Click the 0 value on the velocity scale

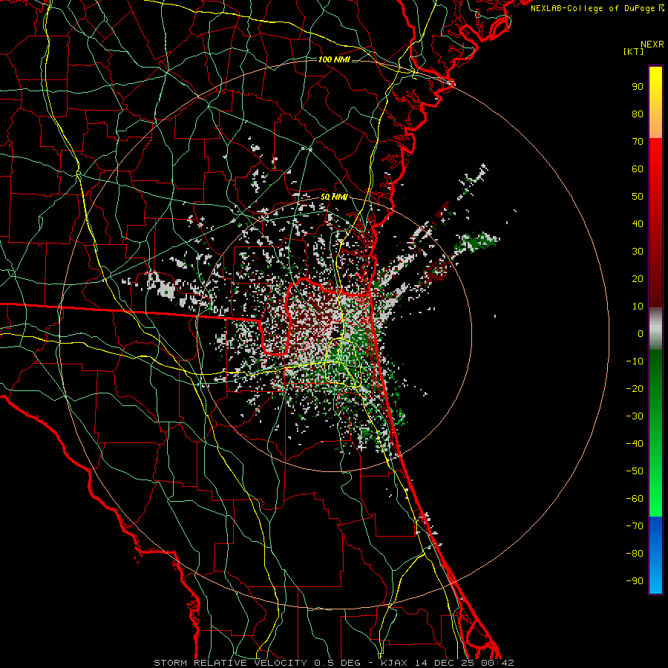tap(641, 333)
